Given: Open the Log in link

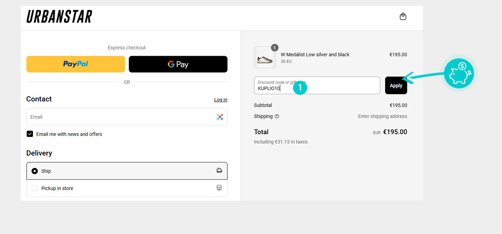Looking at the screenshot, I should (220, 100).
